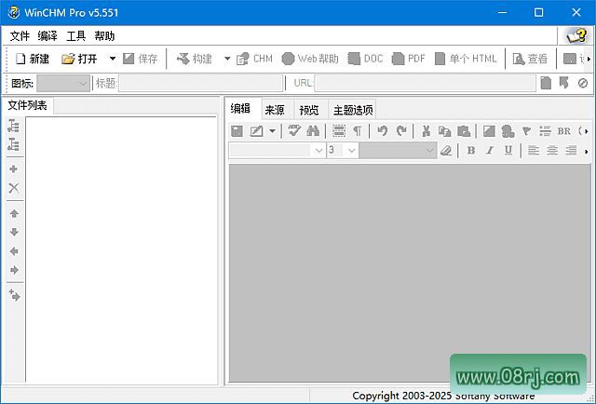Open the font size dropdown showing 3
Viewport: 596px width, 404px height.
click(342, 151)
